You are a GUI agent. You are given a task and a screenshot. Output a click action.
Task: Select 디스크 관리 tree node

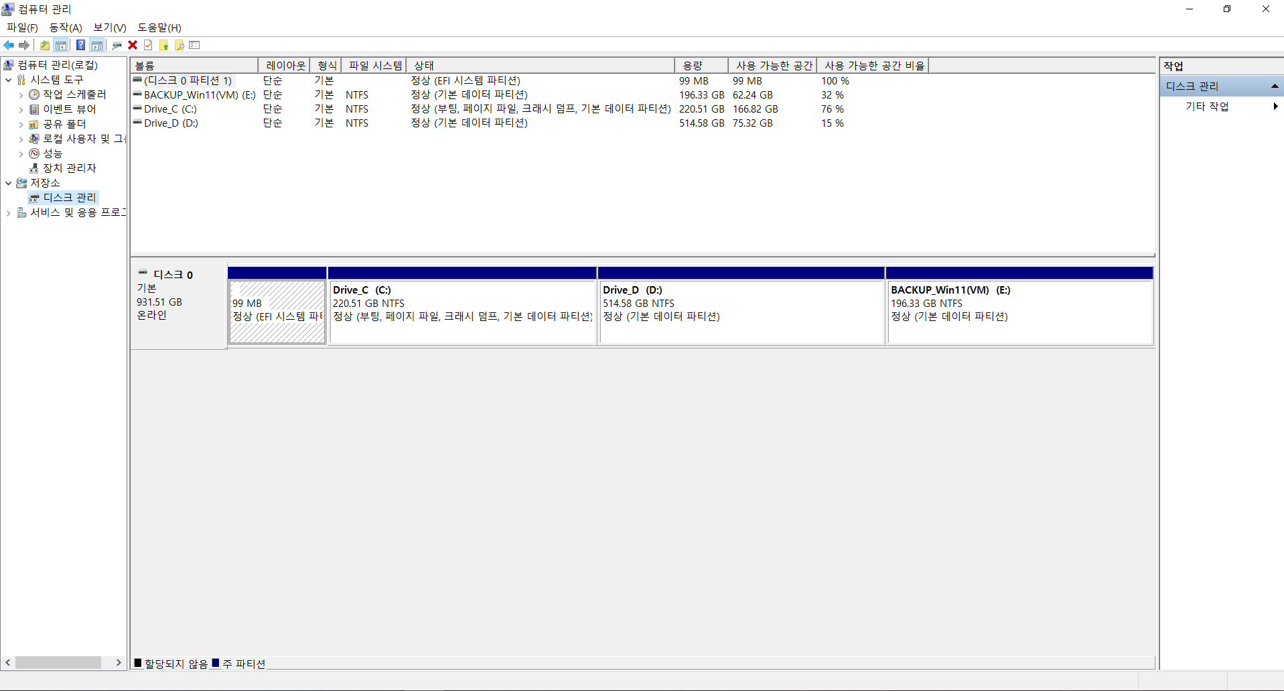click(x=70, y=198)
